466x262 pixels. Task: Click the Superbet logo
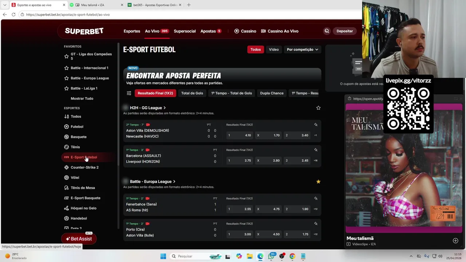coord(84,31)
